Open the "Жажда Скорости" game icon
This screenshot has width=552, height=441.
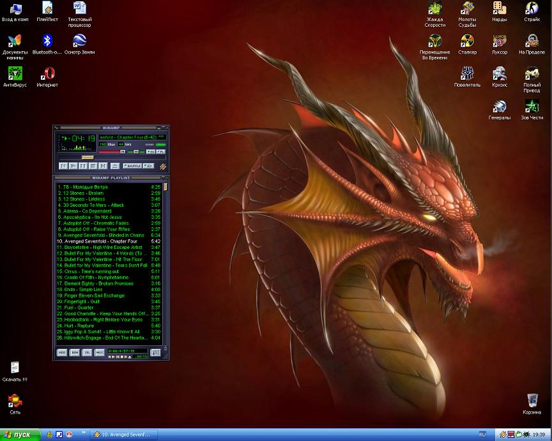click(x=435, y=15)
